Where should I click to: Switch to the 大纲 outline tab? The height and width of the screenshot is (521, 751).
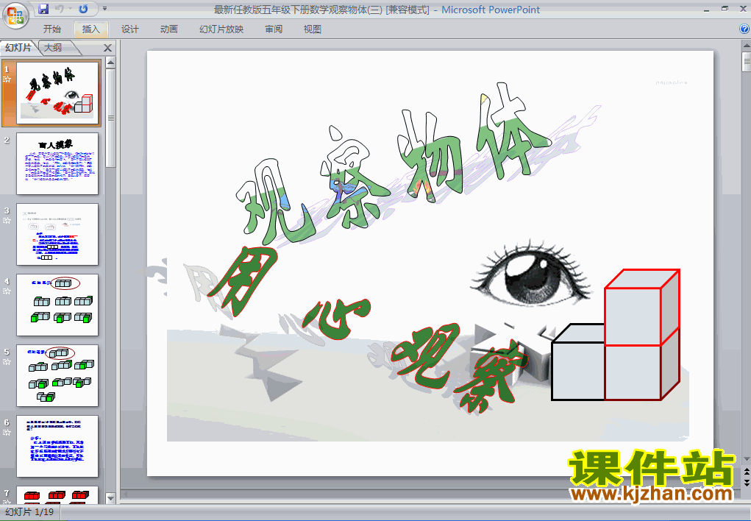point(53,47)
